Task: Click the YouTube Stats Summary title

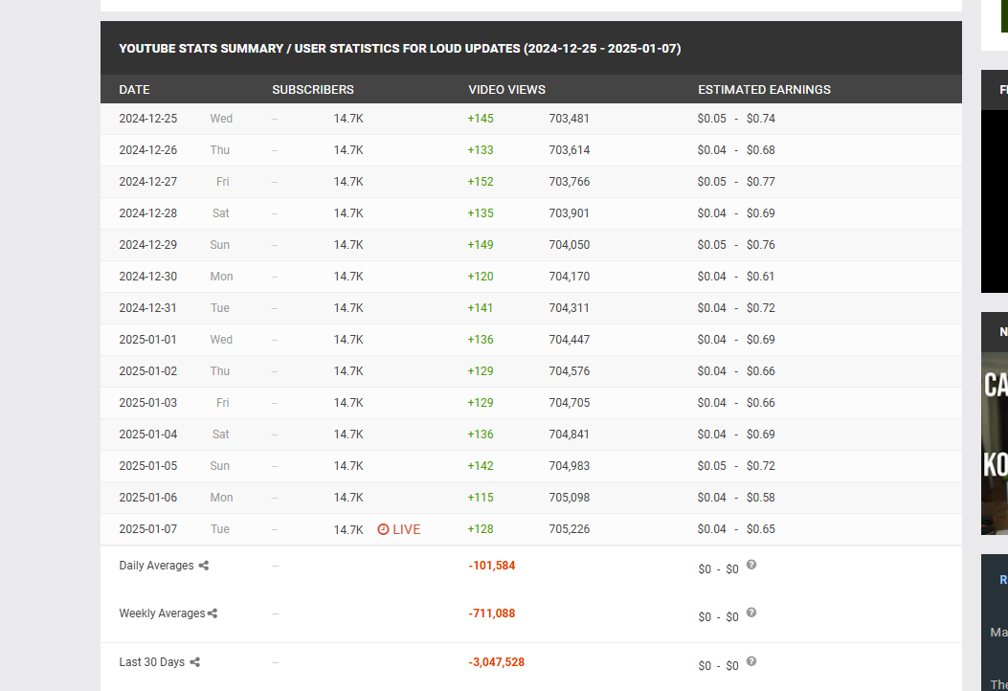Action: (x=400, y=48)
